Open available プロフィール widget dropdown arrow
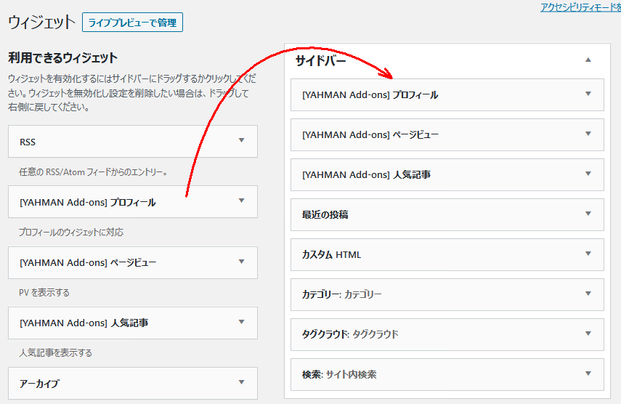This screenshot has height=404, width=621. pyautogui.click(x=242, y=201)
